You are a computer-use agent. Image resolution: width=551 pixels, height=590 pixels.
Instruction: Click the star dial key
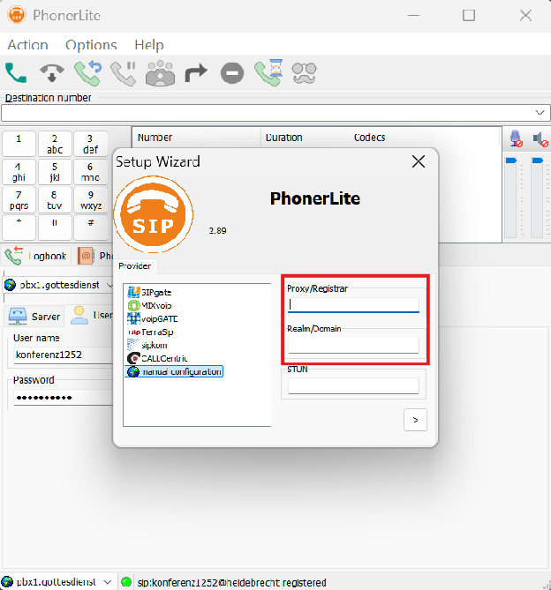click(x=19, y=228)
